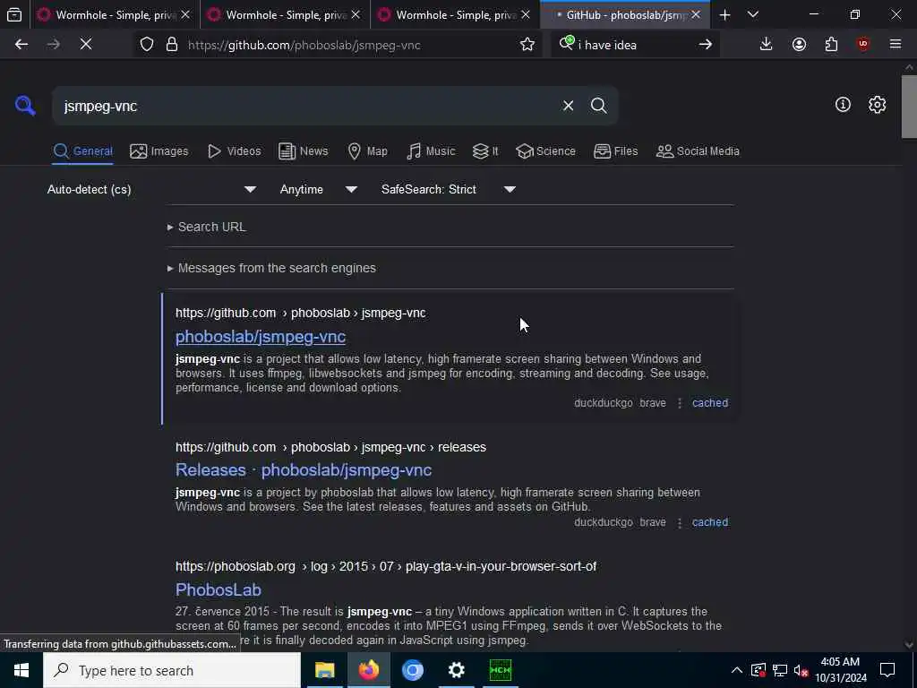The height and width of the screenshot is (688, 917).
Task: Switch to Map category
Action: (367, 150)
